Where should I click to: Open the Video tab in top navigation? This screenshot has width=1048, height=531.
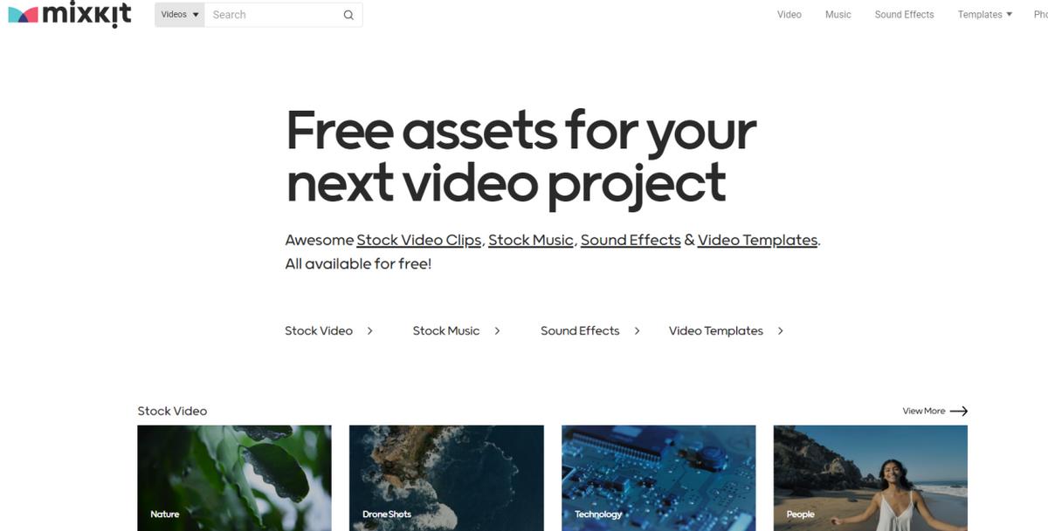point(789,15)
